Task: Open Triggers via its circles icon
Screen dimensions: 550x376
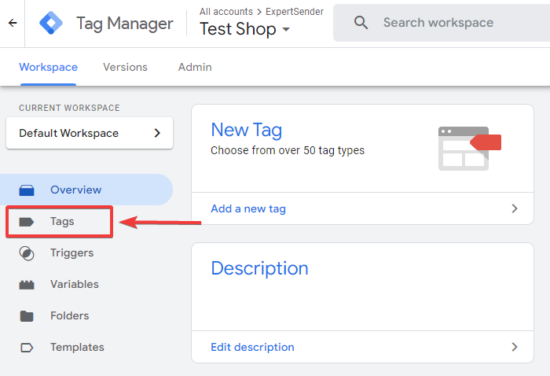Action: tap(27, 253)
